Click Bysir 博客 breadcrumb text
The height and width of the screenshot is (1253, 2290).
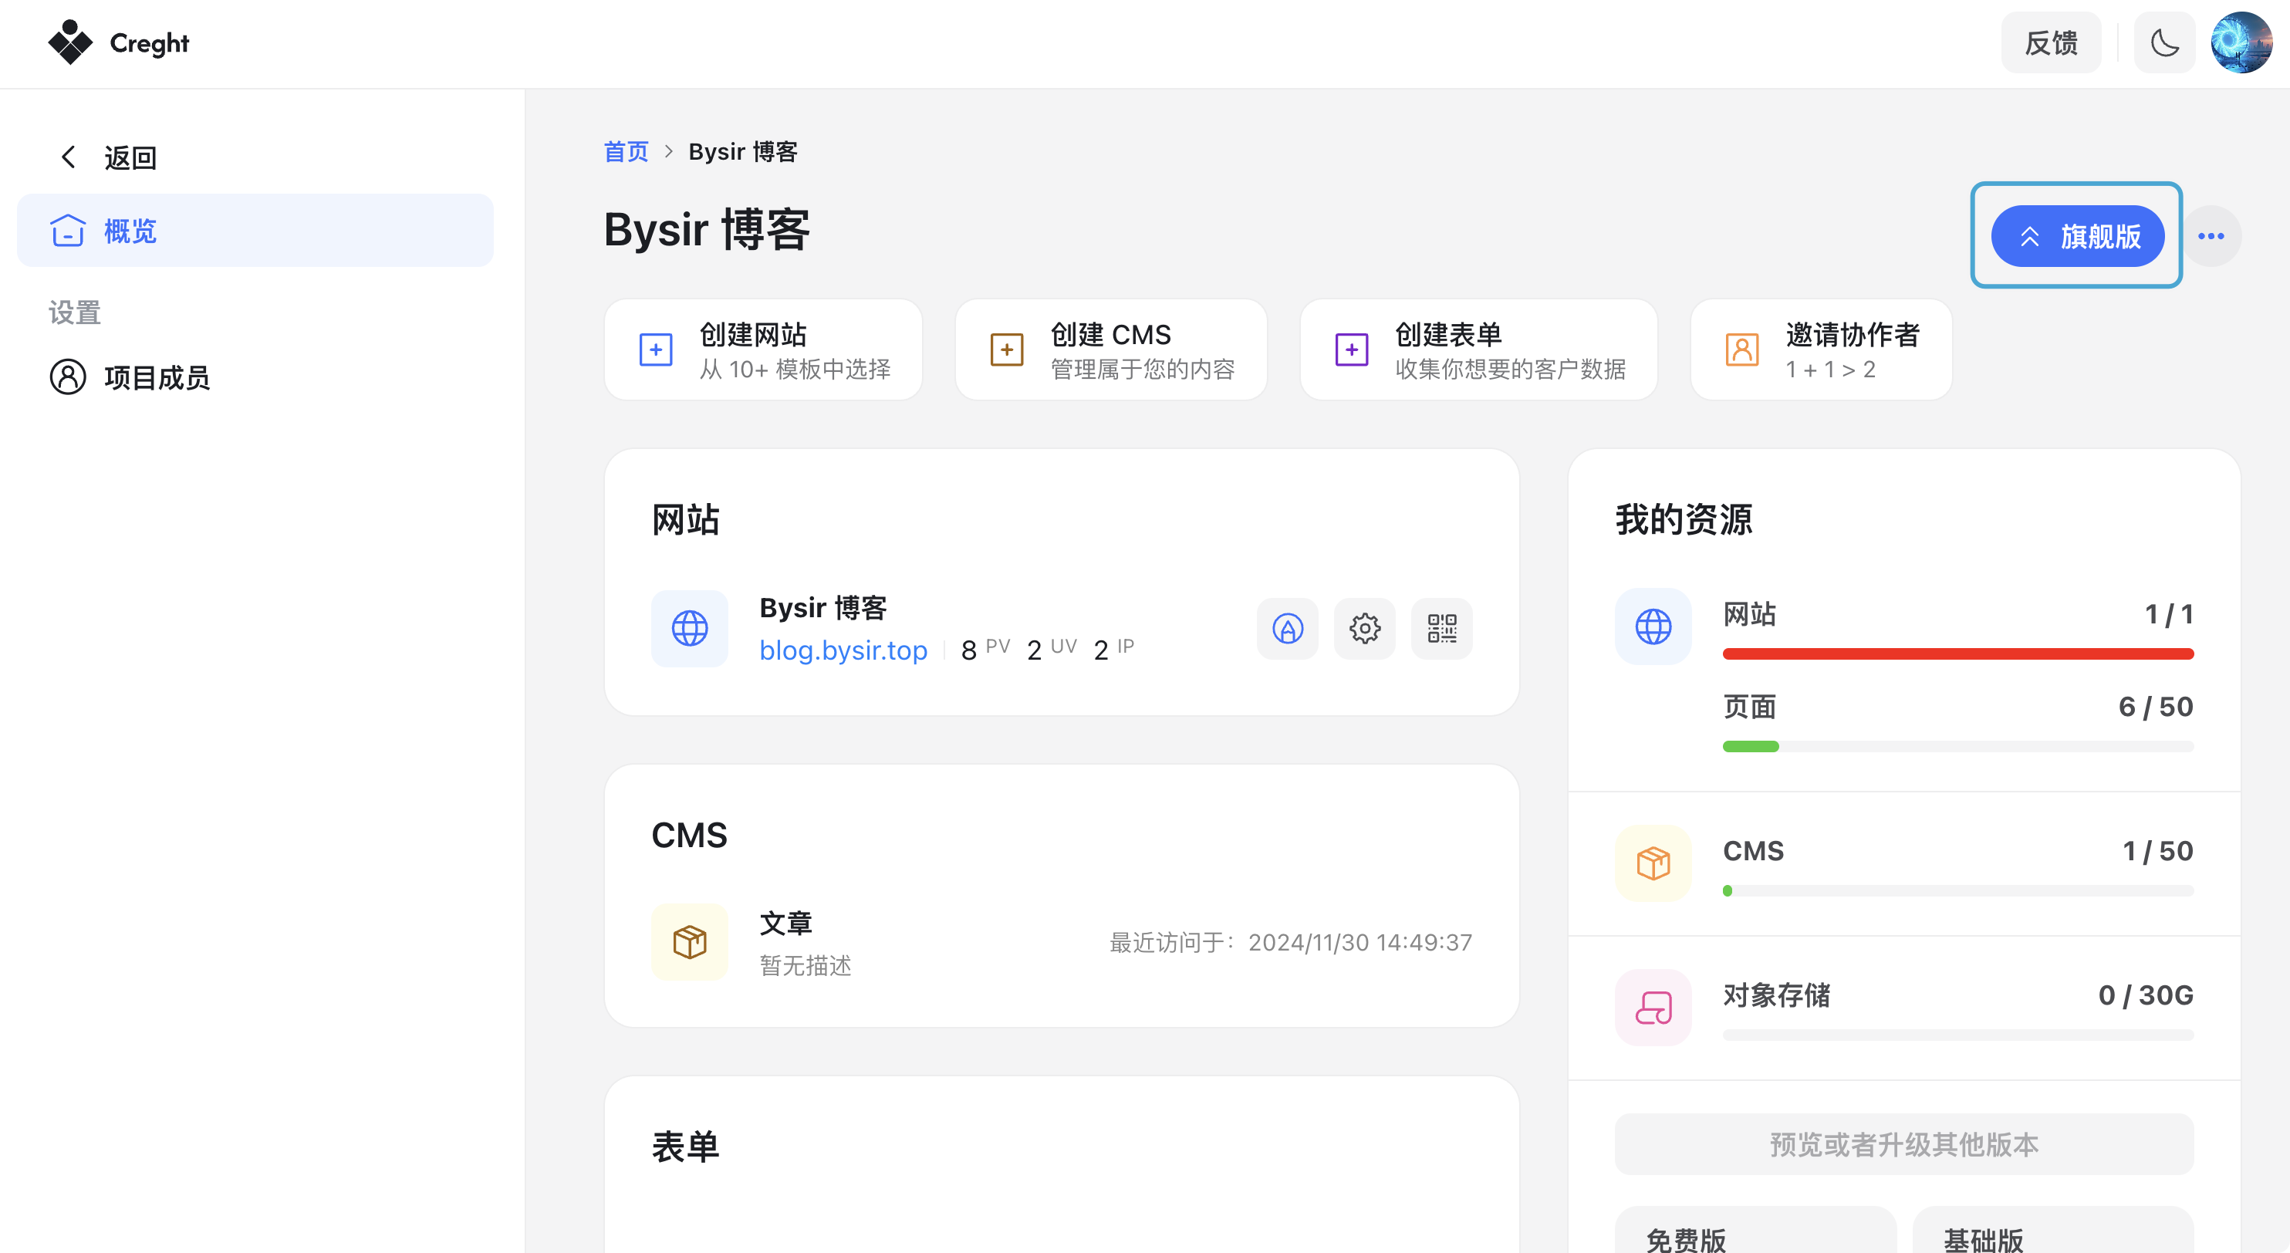(x=743, y=152)
